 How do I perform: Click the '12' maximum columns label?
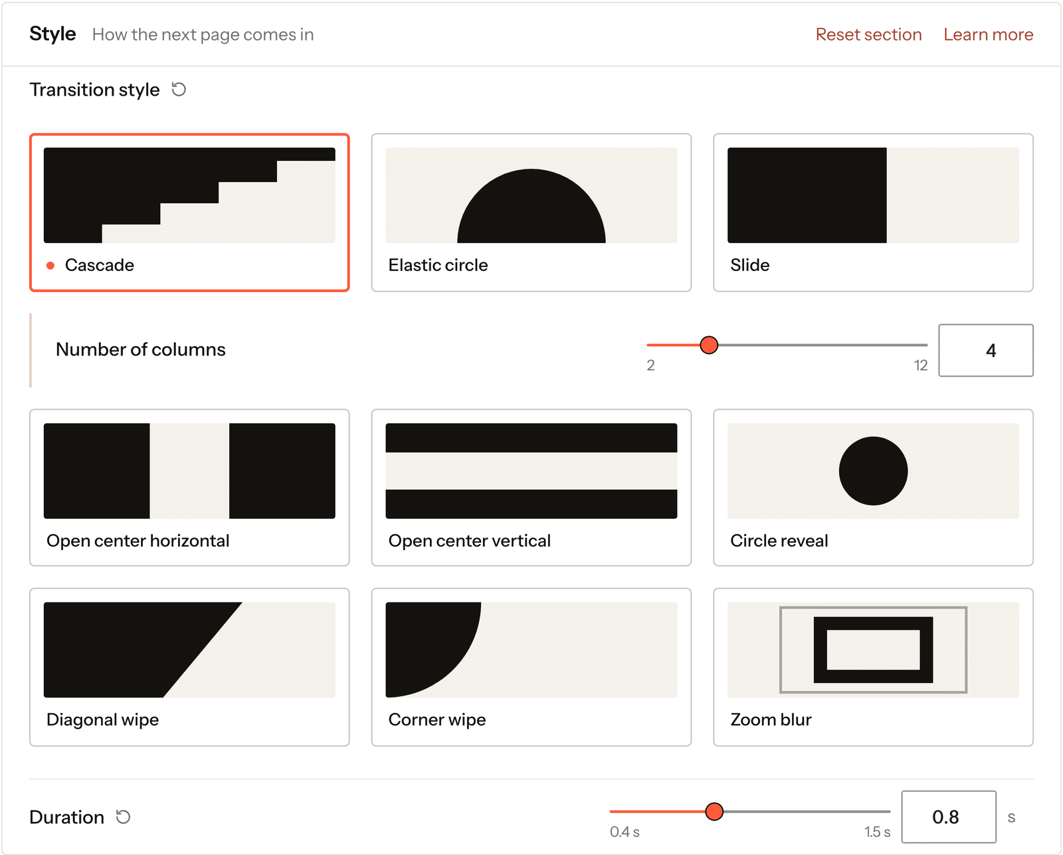tap(920, 365)
